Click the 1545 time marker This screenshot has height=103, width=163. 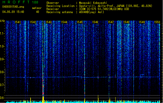[x=80, y=22]
